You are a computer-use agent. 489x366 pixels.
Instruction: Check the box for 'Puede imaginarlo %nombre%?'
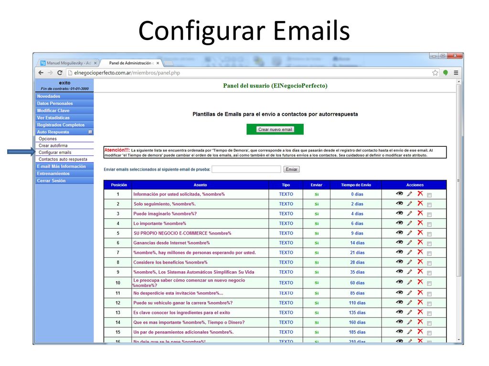coord(429,215)
